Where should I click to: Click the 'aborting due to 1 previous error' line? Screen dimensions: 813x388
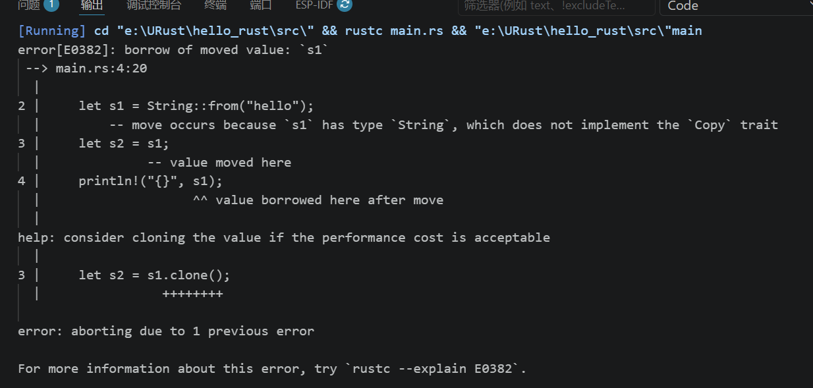coord(166,331)
